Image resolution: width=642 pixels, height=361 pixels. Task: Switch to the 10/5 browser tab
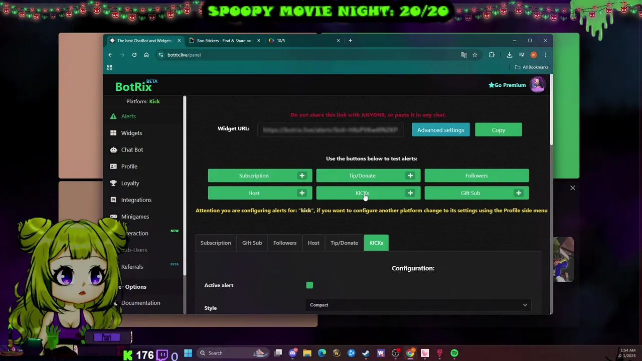click(x=303, y=41)
